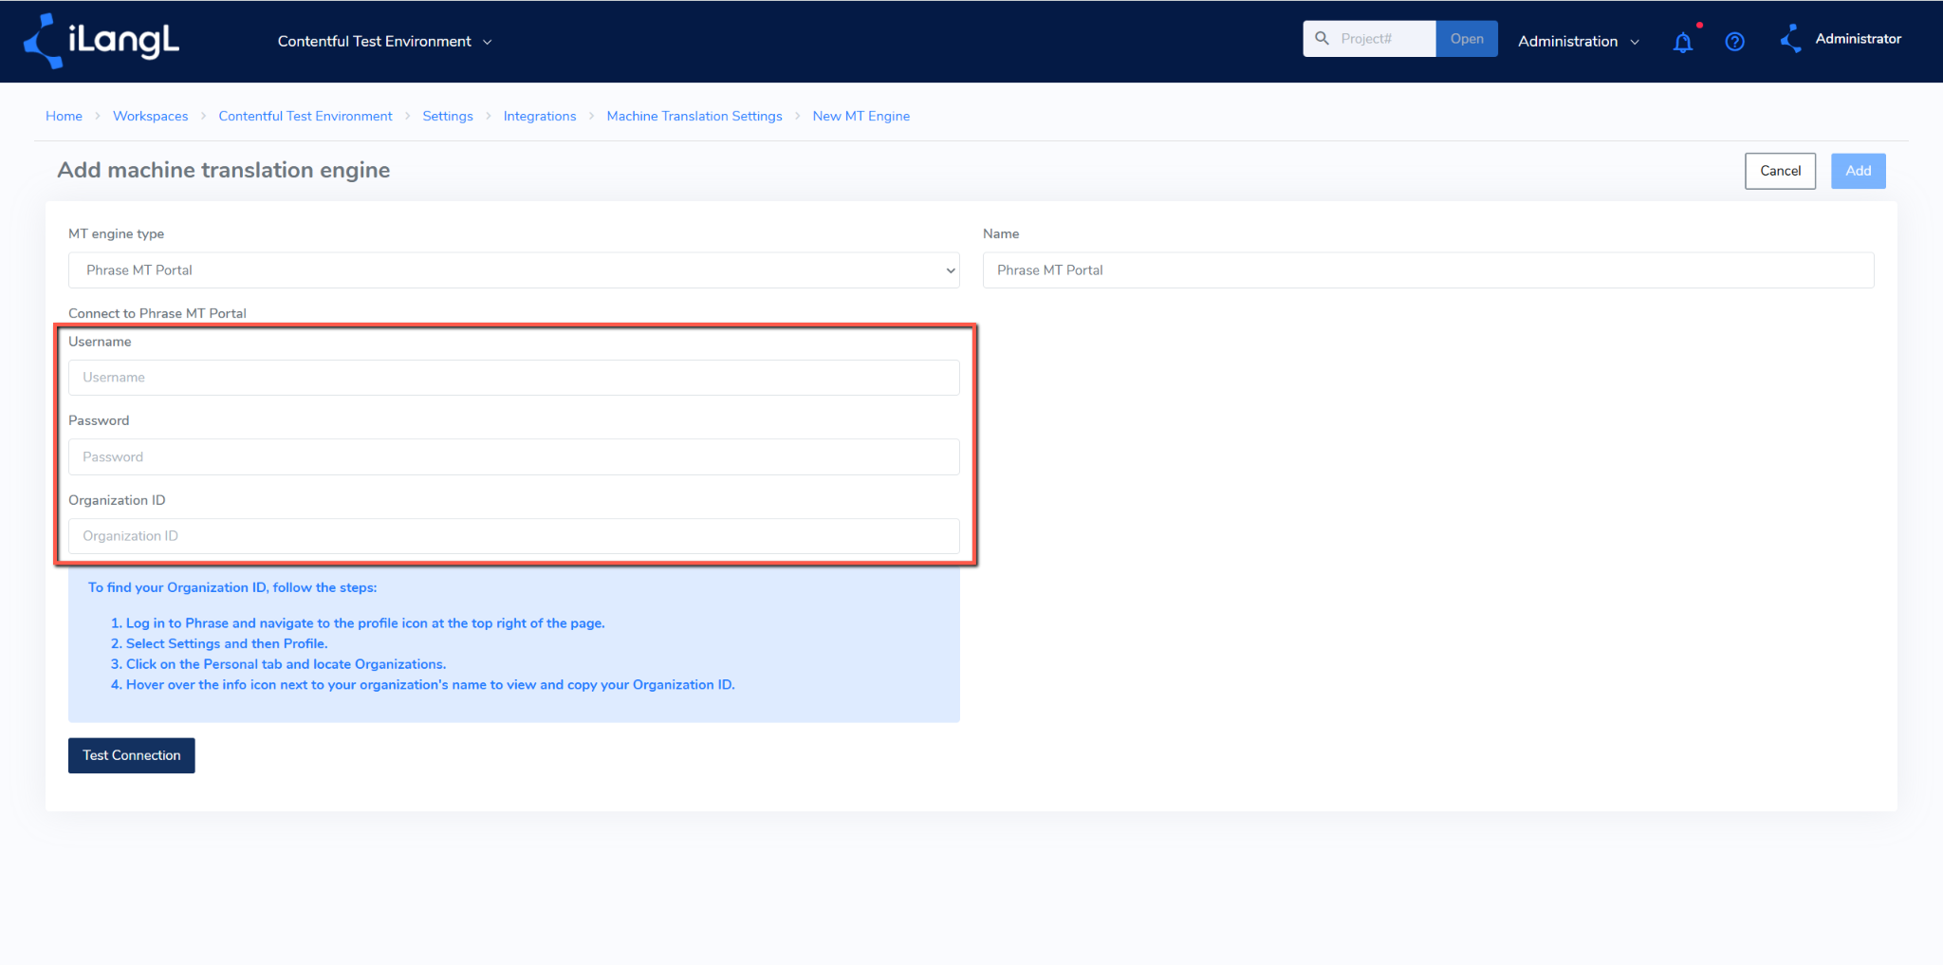
Task: Click the Add button
Action: click(1858, 171)
